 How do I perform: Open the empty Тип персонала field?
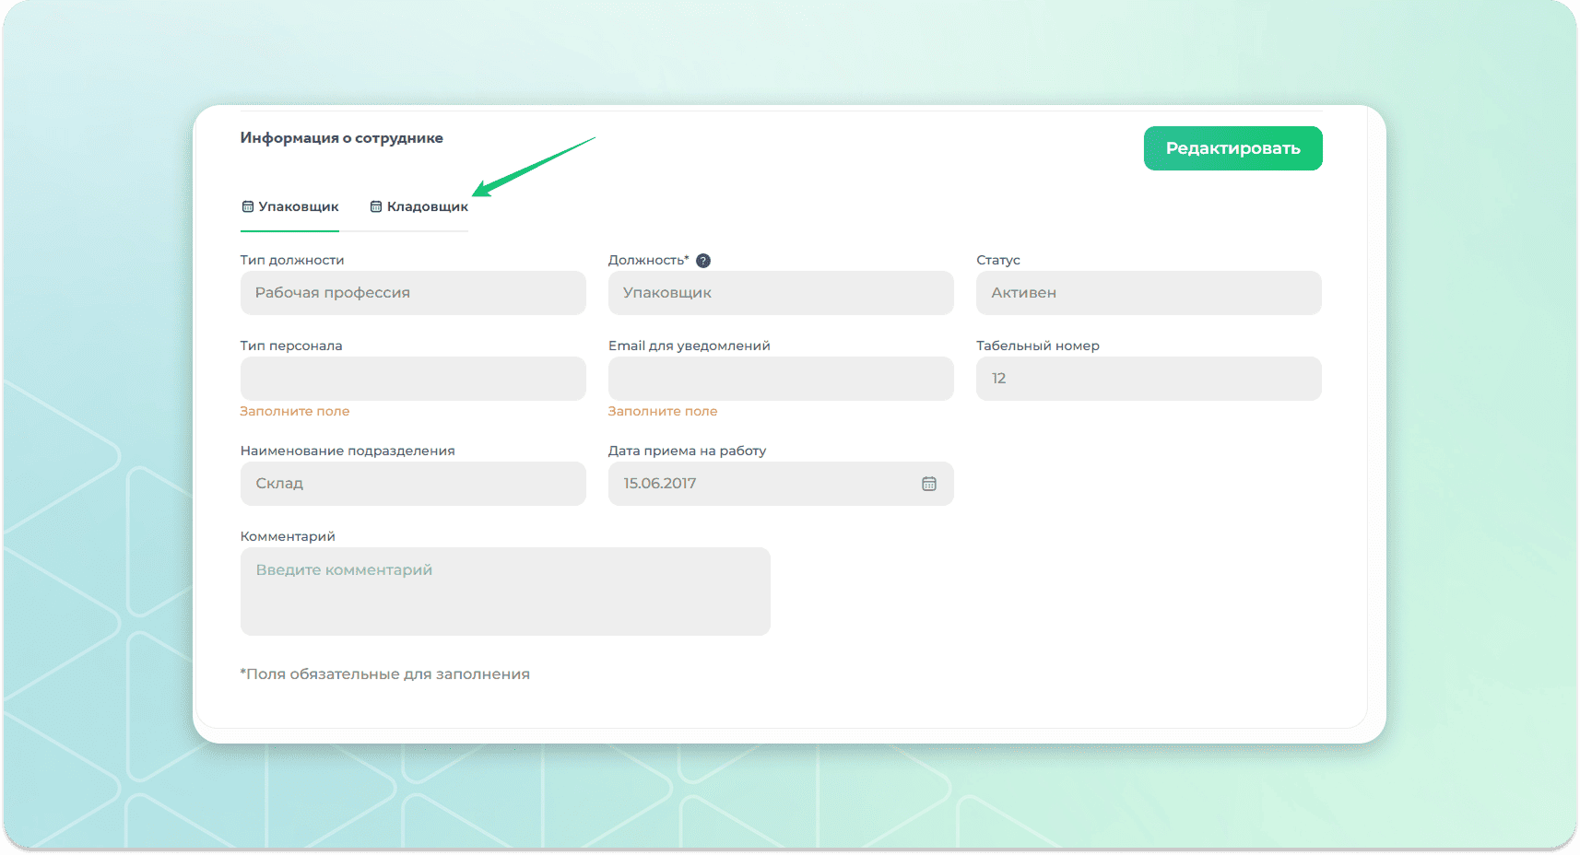pyautogui.click(x=412, y=379)
